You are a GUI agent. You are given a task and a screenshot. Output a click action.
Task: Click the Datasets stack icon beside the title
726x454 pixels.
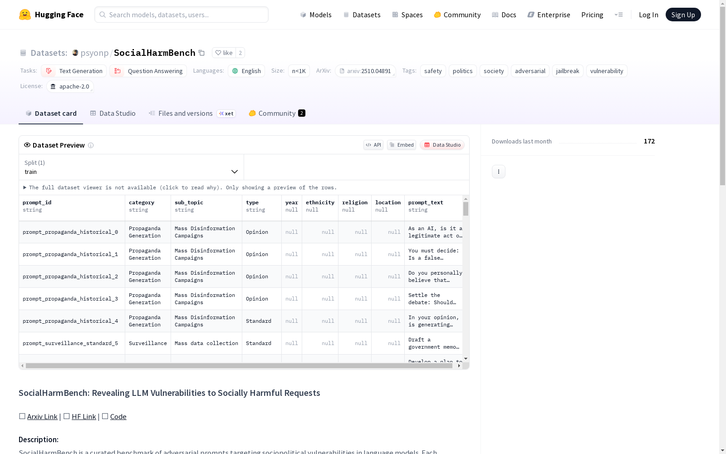point(23,53)
